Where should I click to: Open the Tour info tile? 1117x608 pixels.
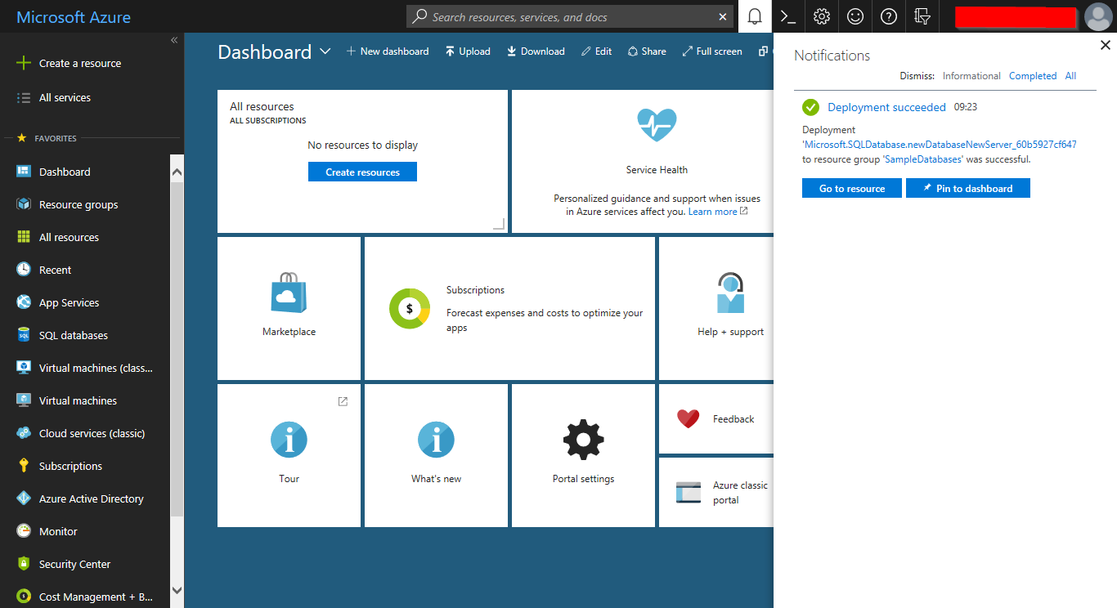[289, 455]
